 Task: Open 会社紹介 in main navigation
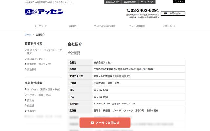tap(73, 26)
